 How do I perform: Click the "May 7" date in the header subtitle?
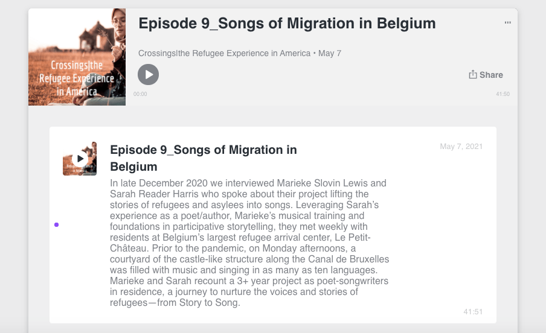tap(330, 53)
